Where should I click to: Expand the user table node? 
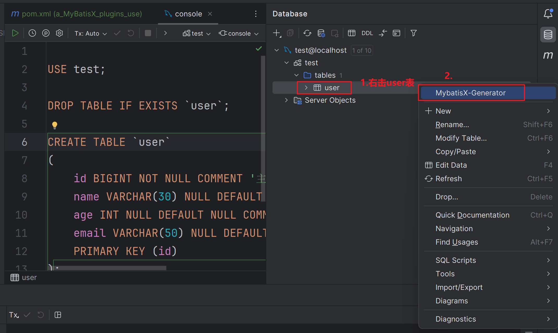click(306, 88)
